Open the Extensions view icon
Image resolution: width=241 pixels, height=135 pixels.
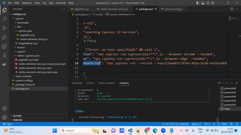[5, 46]
